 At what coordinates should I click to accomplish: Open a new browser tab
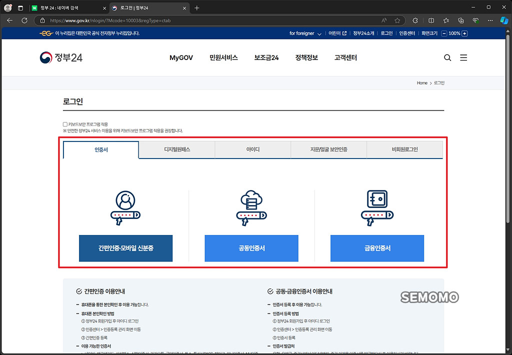point(196,8)
